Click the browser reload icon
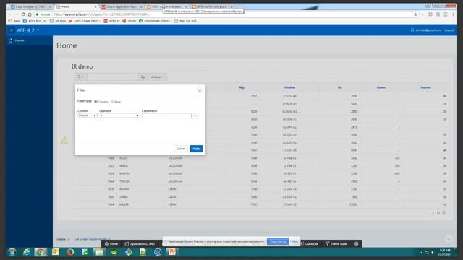Viewport: 463px width, 260px height. pyautogui.click(x=23, y=14)
